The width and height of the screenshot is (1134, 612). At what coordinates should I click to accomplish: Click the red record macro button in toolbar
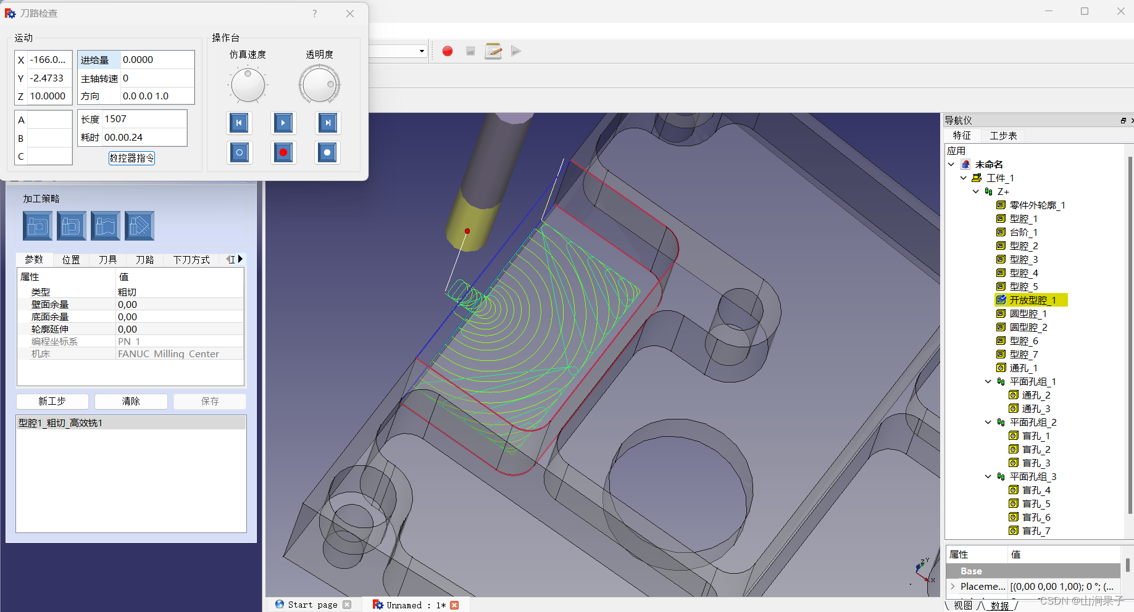pos(448,51)
